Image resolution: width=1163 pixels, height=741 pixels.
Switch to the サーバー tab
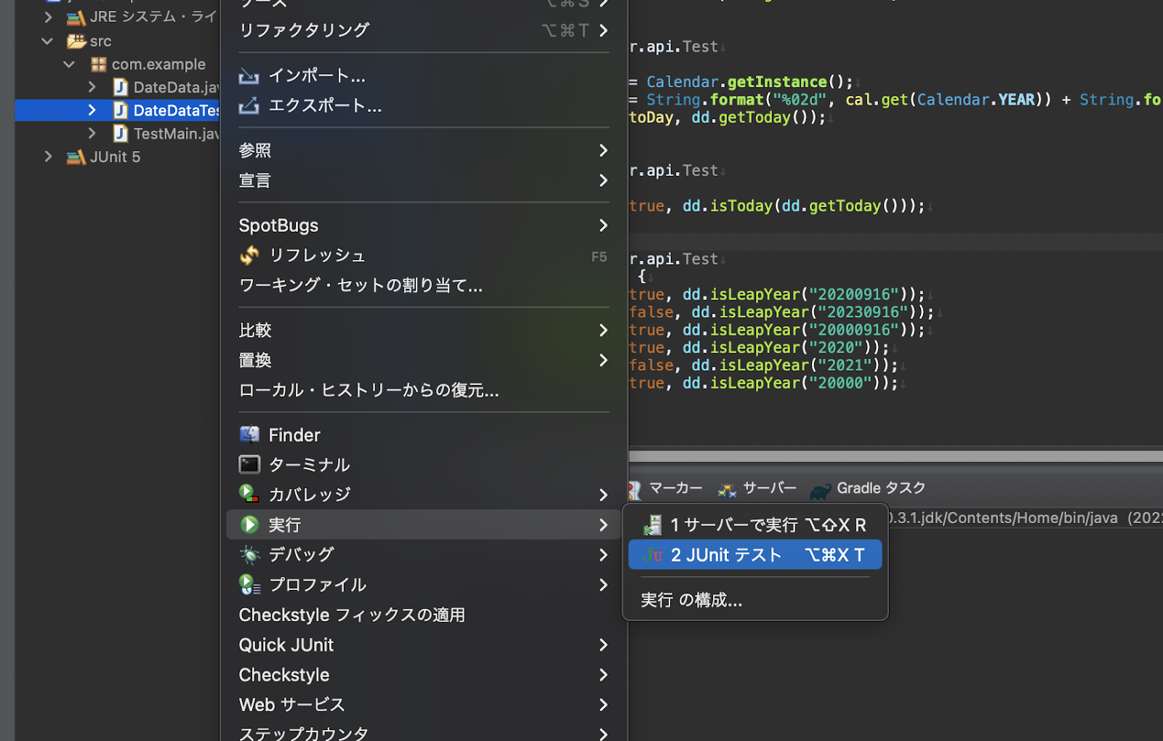tap(769, 488)
